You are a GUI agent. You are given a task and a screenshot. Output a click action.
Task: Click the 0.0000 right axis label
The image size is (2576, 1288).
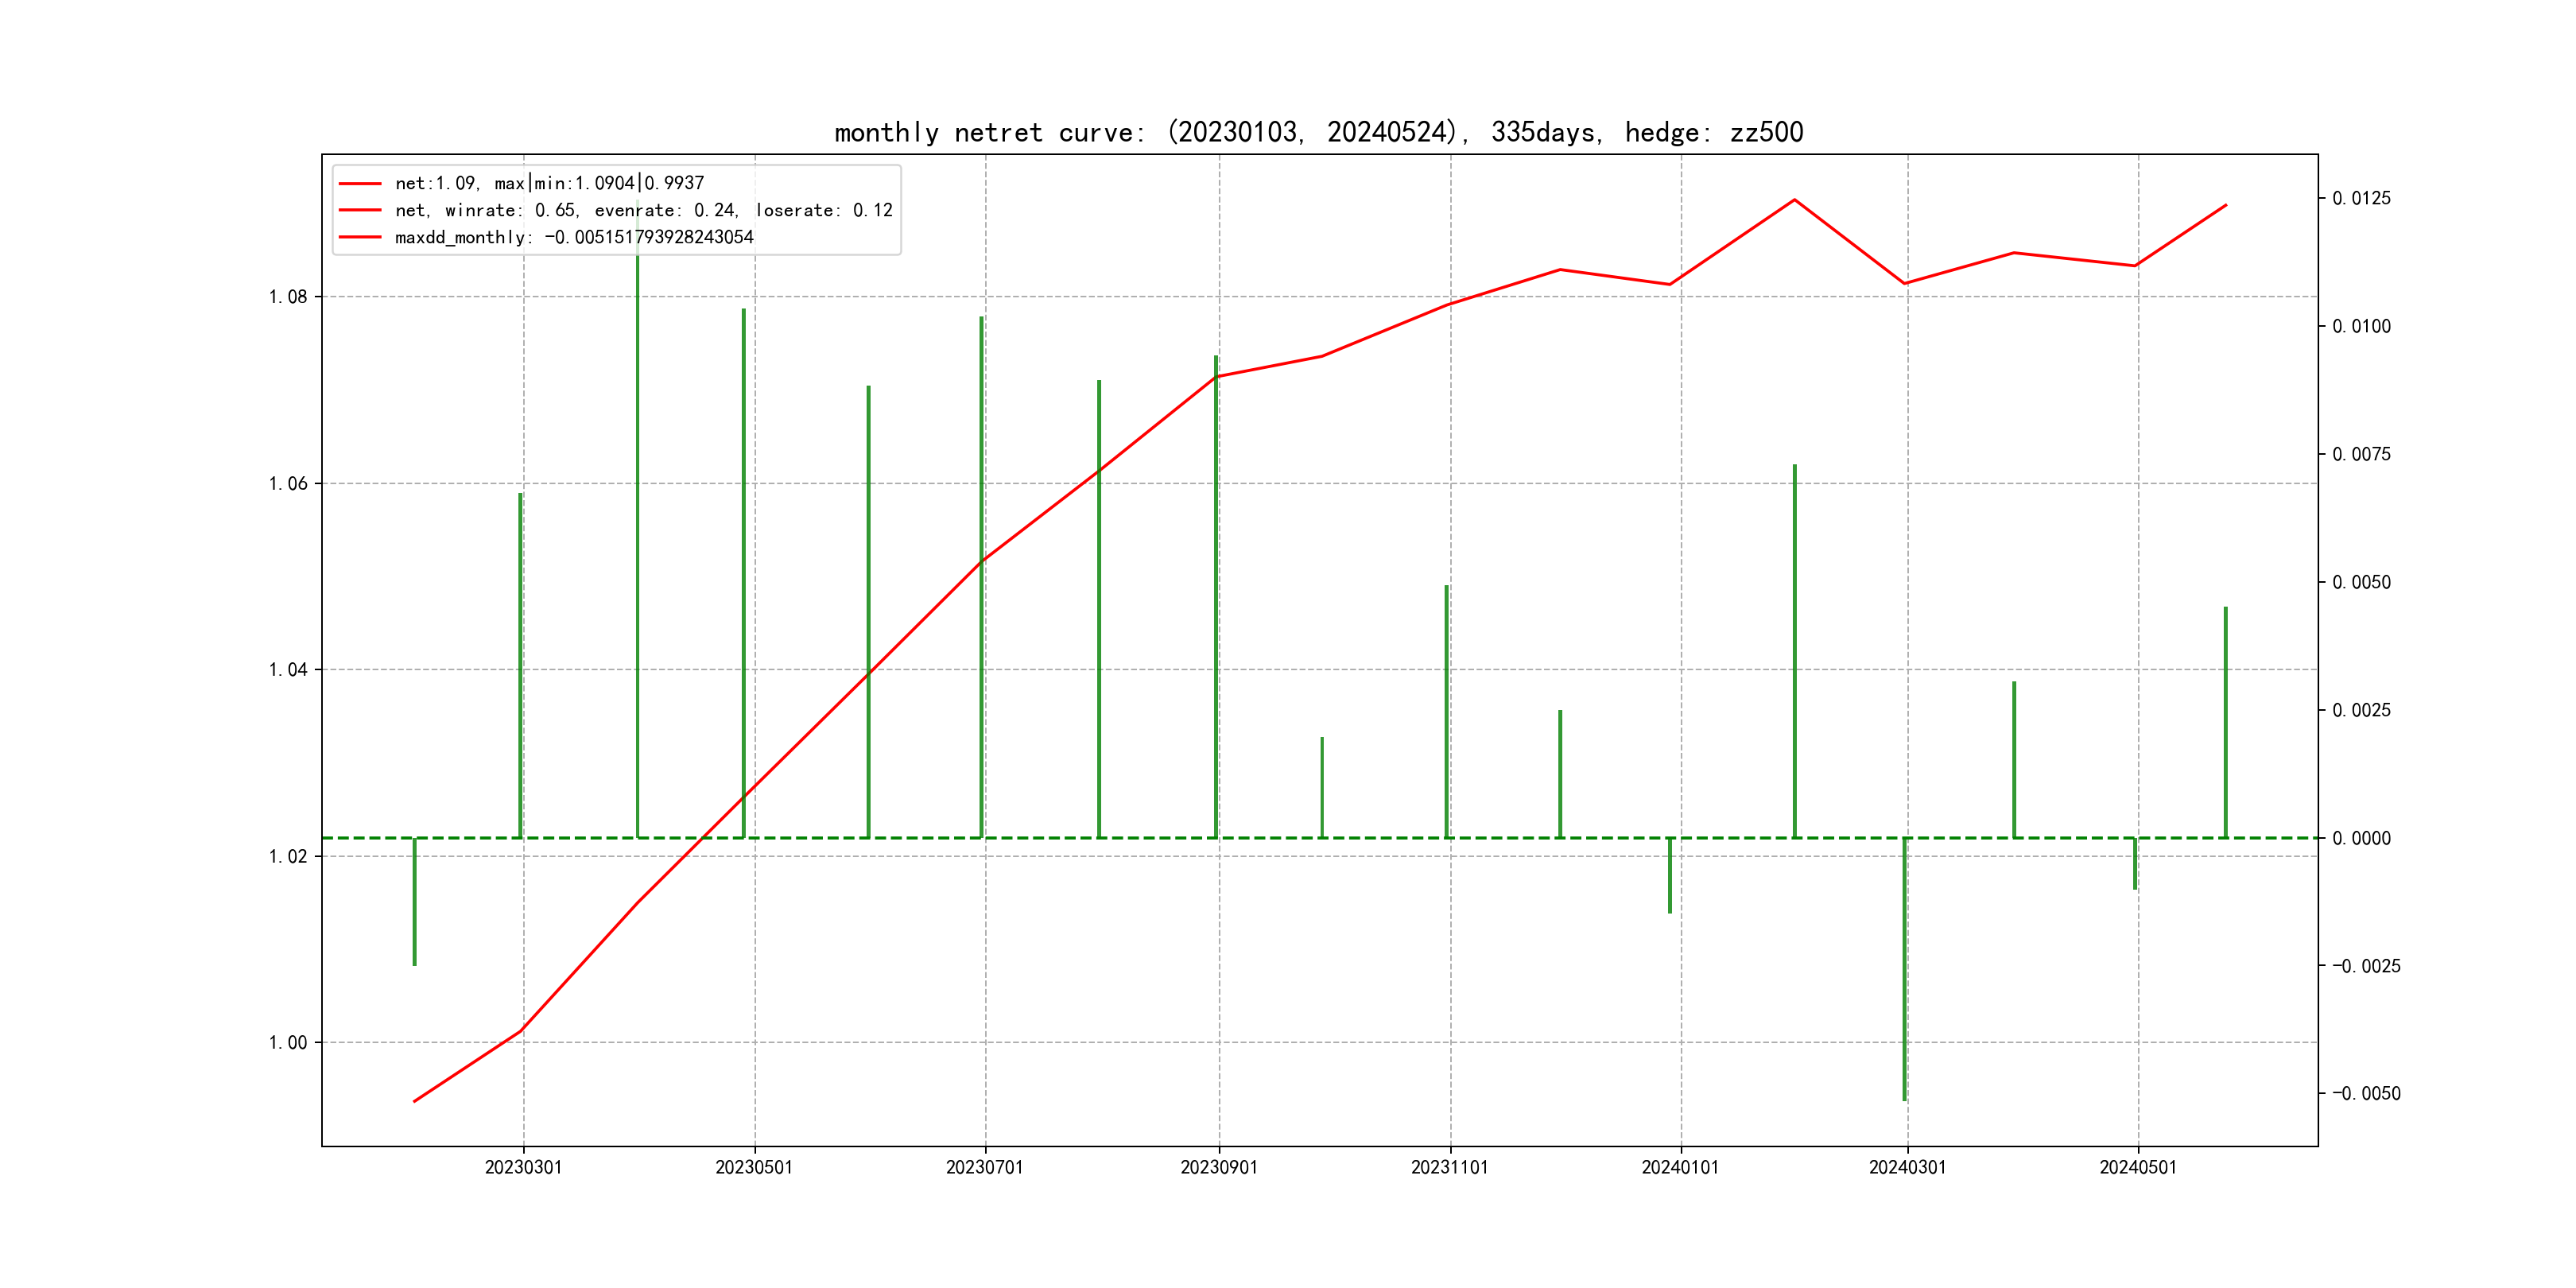click(x=2361, y=839)
